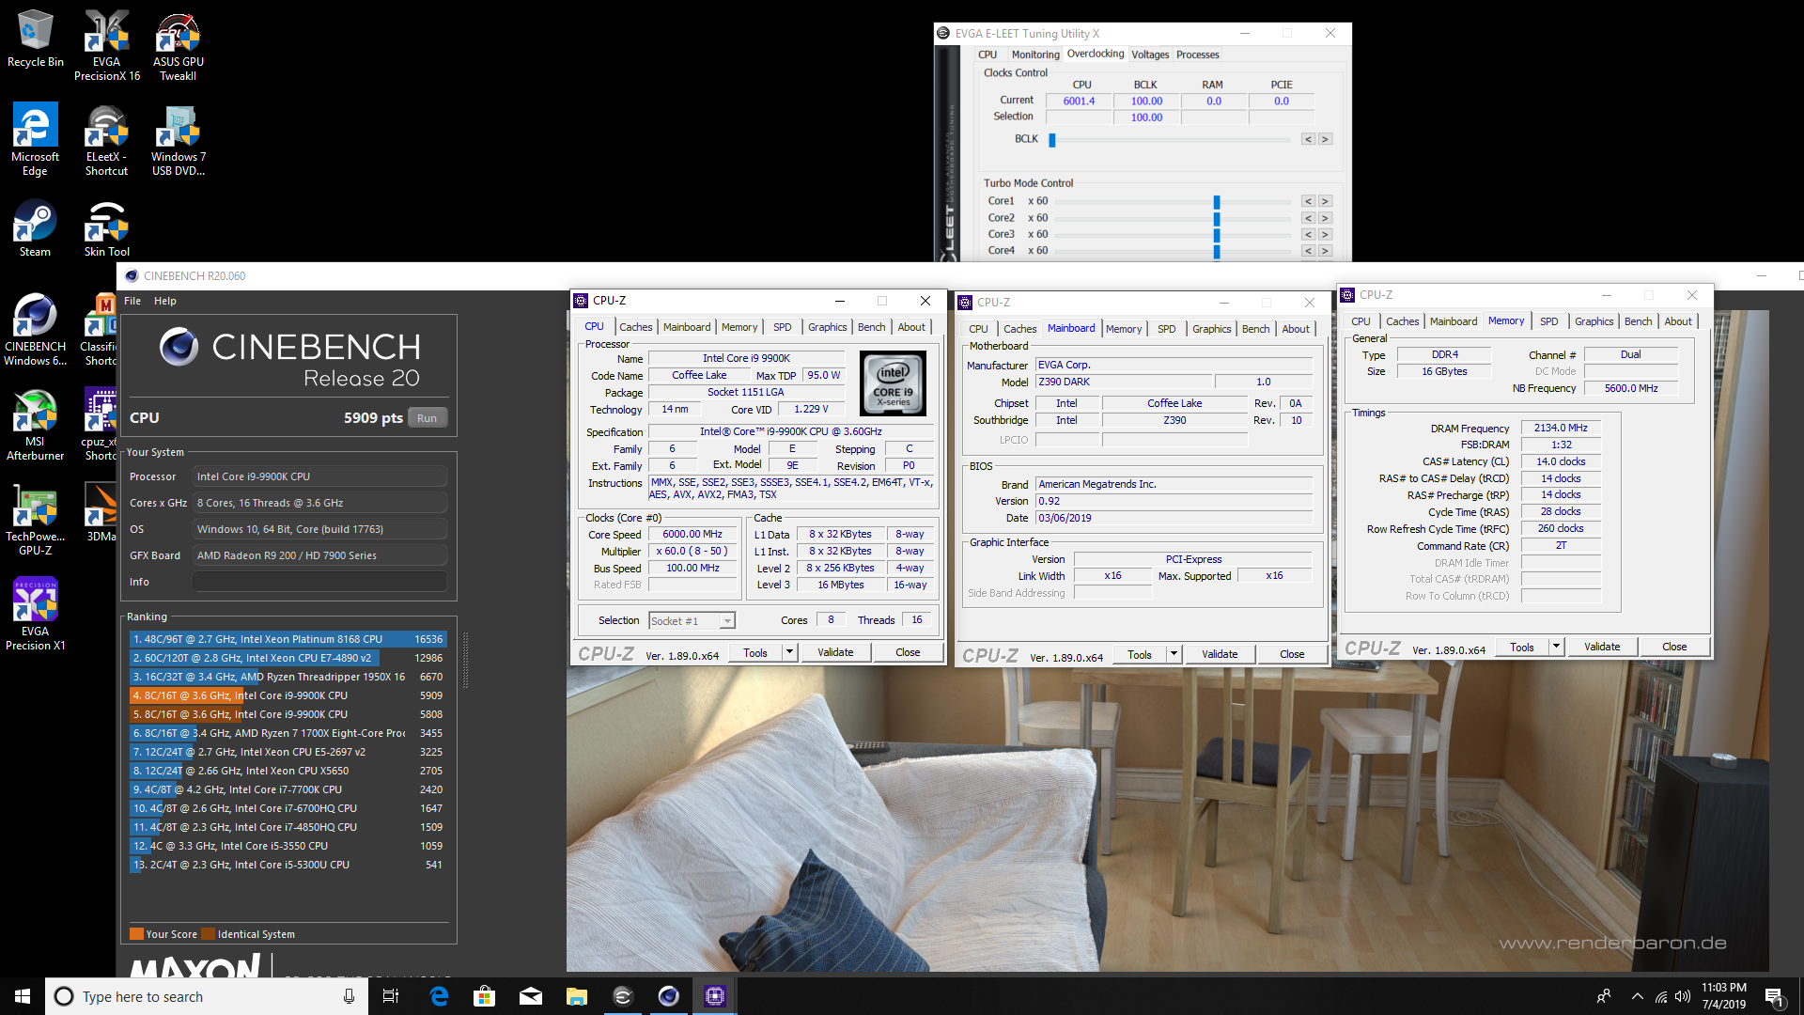Select ranking row Xeon Platinum 8168
Screen dimensions: 1804x1015
click(288, 639)
